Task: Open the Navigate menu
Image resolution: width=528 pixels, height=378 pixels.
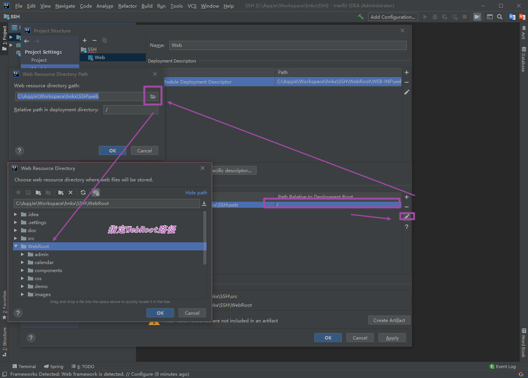Action: click(x=65, y=6)
